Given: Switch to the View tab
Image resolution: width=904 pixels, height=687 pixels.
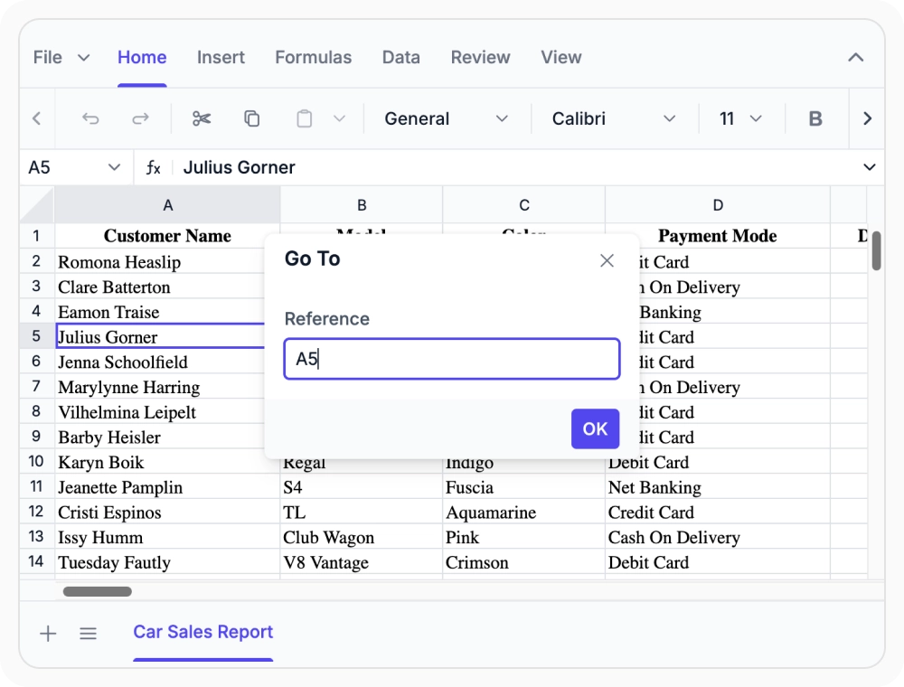Looking at the screenshot, I should pyautogui.click(x=561, y=57).
